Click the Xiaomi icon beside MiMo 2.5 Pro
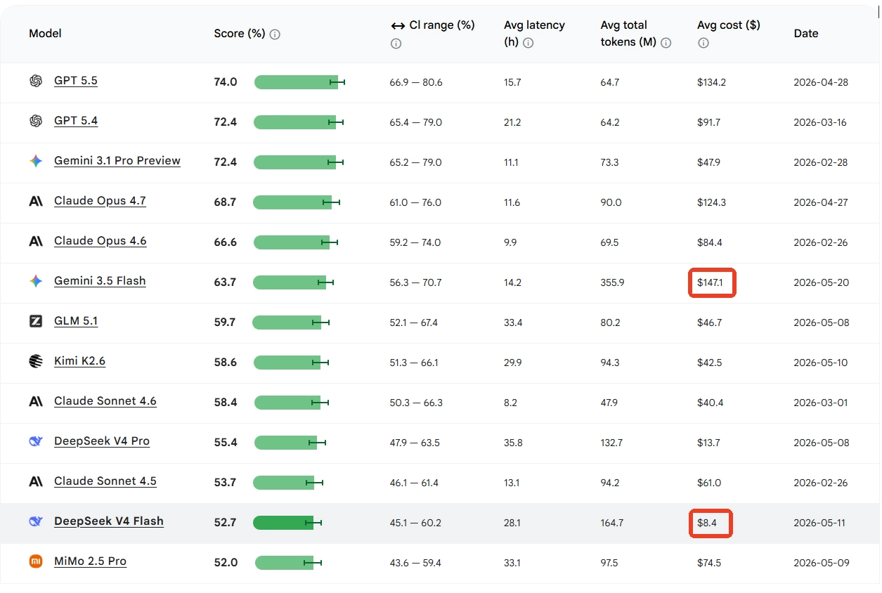The width and height of the screenshot is (882, 593). 36,561
